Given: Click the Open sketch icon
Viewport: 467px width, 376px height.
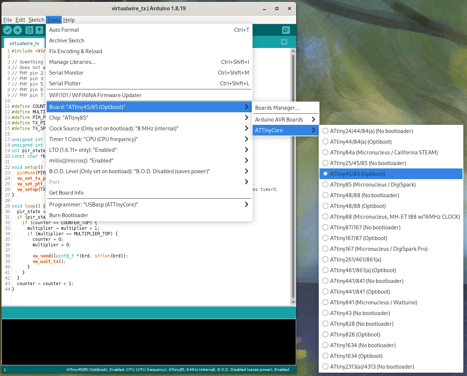Looking at the screenshot, I should point(39,30).
